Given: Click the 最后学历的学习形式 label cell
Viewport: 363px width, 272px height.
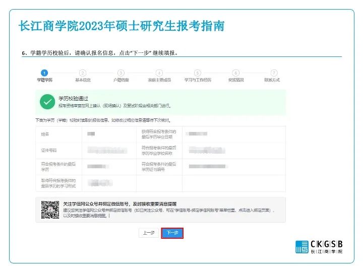Looking at the screenshot, I should tap(58, 183).
